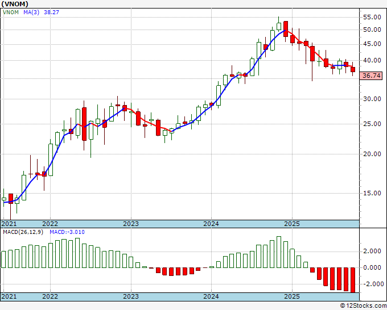Click the 2024 label on price chart axis
Screen dimensions: 387x310
point(211,224)
